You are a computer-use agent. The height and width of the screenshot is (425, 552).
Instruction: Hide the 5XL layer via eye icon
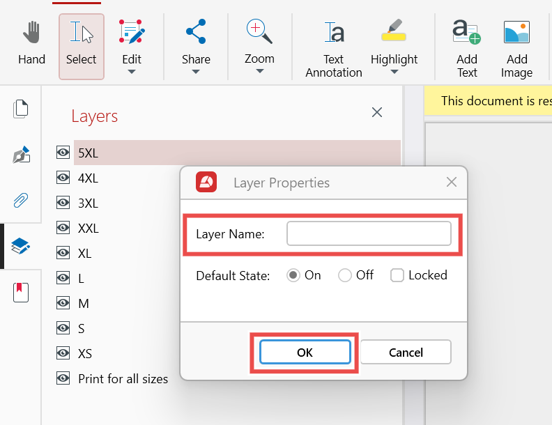tap(63, 153)
